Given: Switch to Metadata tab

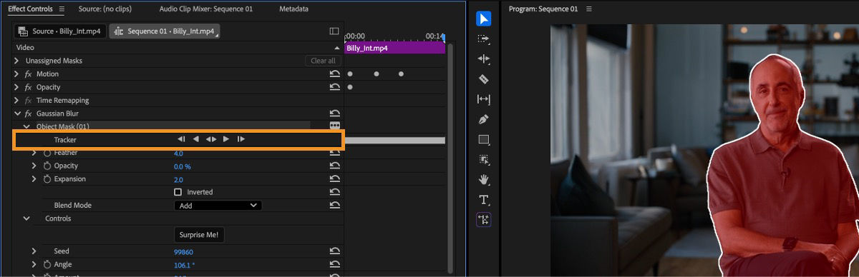Looking at the screenshot, I should [293, 9].
